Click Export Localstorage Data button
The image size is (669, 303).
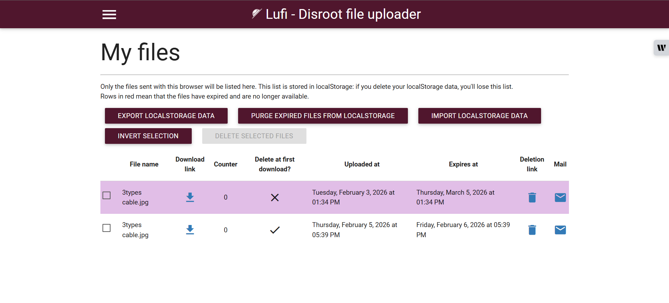coord(166,116)
